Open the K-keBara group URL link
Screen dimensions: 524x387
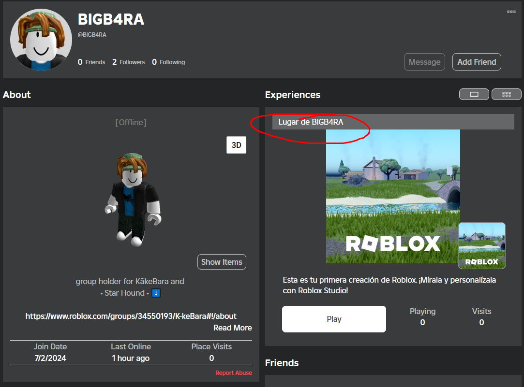coord(131,316)
